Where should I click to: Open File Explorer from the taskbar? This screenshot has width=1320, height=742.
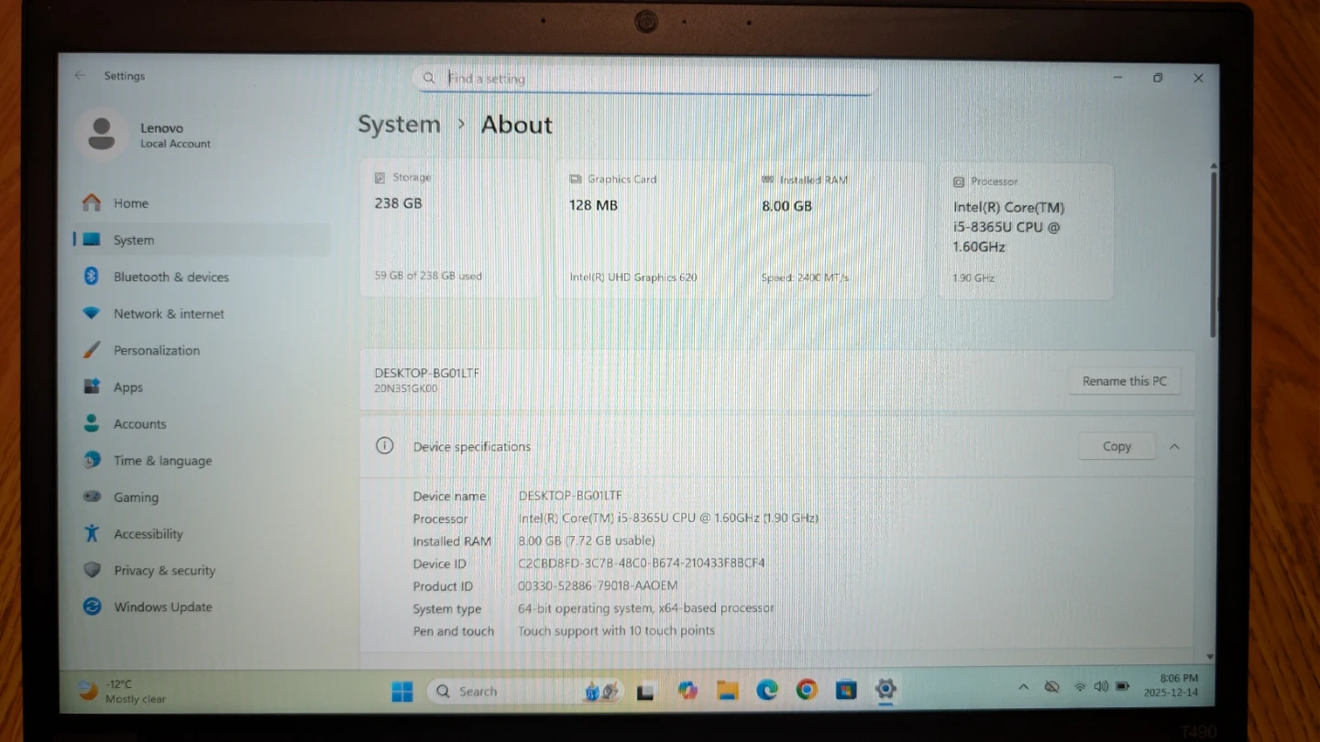point(727,690)
